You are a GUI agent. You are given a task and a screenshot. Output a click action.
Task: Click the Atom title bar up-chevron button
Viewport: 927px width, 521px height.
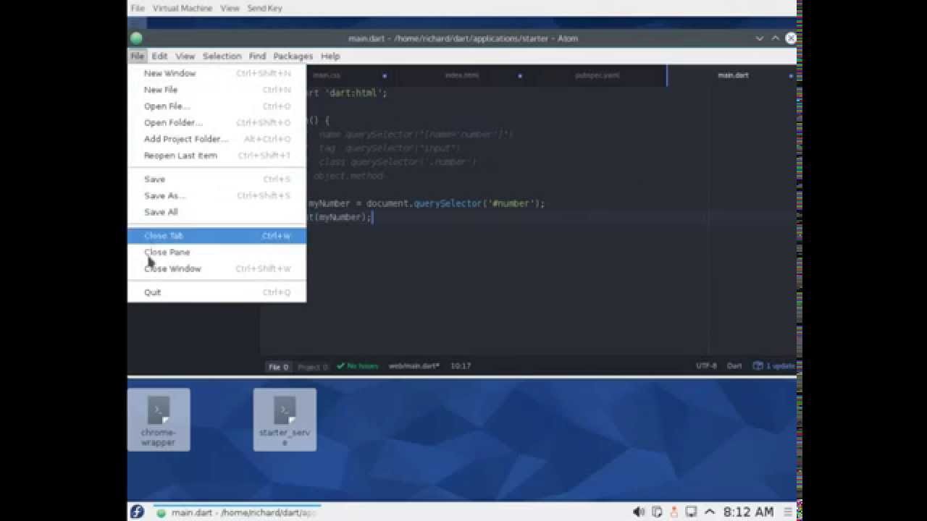coord(776,38)
